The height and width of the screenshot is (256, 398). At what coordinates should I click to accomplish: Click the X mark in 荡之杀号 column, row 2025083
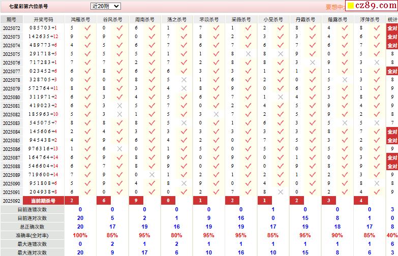coord(184,123)
